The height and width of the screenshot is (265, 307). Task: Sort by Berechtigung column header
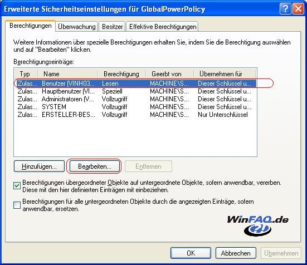(122, 74)
